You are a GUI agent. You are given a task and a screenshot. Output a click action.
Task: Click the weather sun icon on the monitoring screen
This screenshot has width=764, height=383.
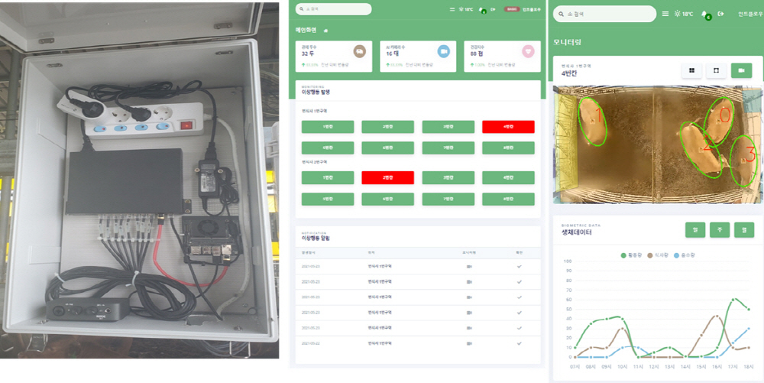point(677,14)
